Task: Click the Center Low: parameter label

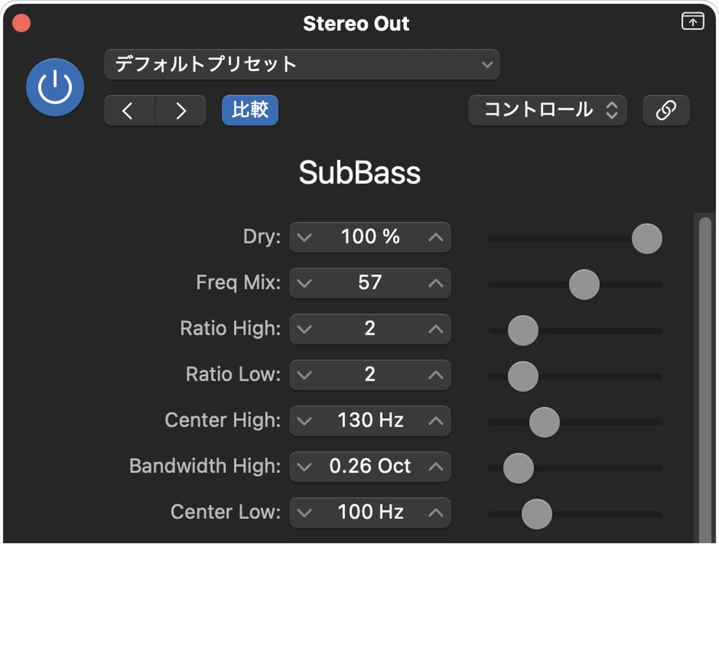Action: 225,512
